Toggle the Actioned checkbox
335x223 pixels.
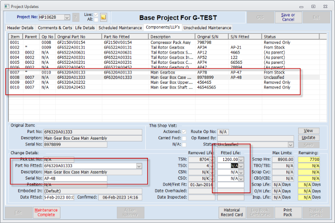pos(184,132)
